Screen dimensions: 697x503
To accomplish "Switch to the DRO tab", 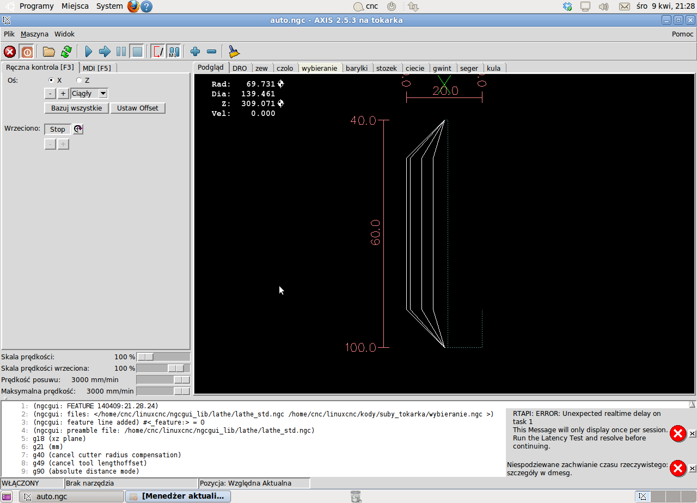I will click(x=240, y=68).
